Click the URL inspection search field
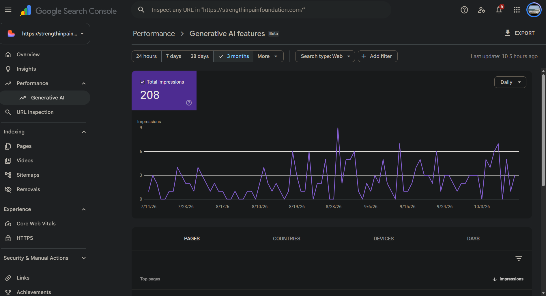Image resolution: width=546 pixels, height=296 pixels. click(261, 10)
